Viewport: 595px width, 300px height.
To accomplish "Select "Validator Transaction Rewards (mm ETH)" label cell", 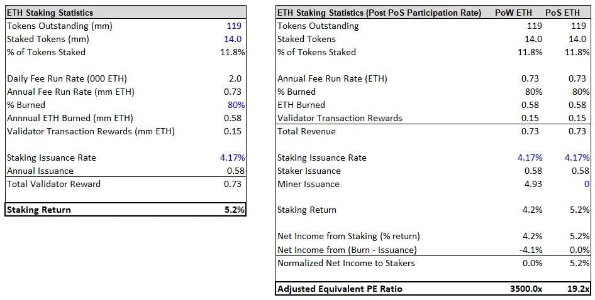I will (x=91, y=131).
